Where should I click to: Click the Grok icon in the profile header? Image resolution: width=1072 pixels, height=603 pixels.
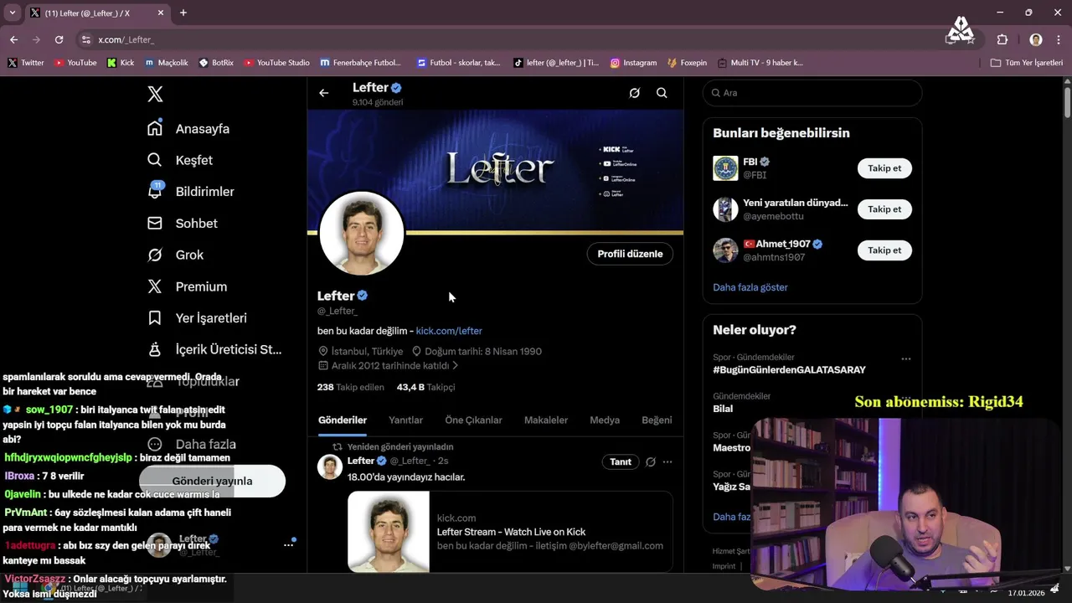pyautogui.click(x=635, y=93)
